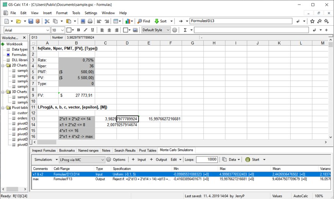Screen dimensions: 334x199
Task: Click the Undo arrow icon
Action: click(x=100, y=21)
